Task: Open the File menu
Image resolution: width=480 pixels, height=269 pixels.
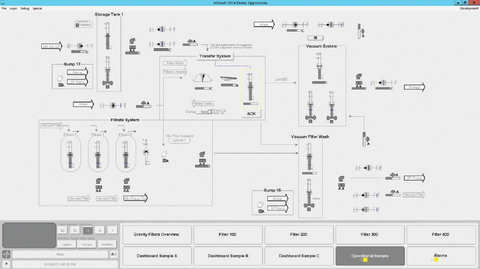Action: coord(4,8)
